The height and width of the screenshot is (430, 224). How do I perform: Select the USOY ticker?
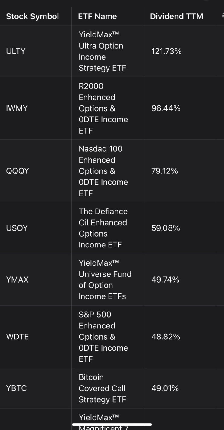17,228
